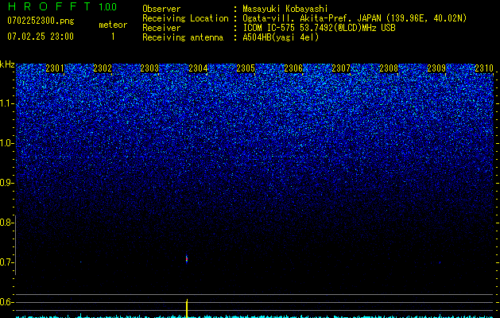Click the 0.8 kHz axis label
The height and width of the screenshot is (318, 500).
(x=6, y=223)
